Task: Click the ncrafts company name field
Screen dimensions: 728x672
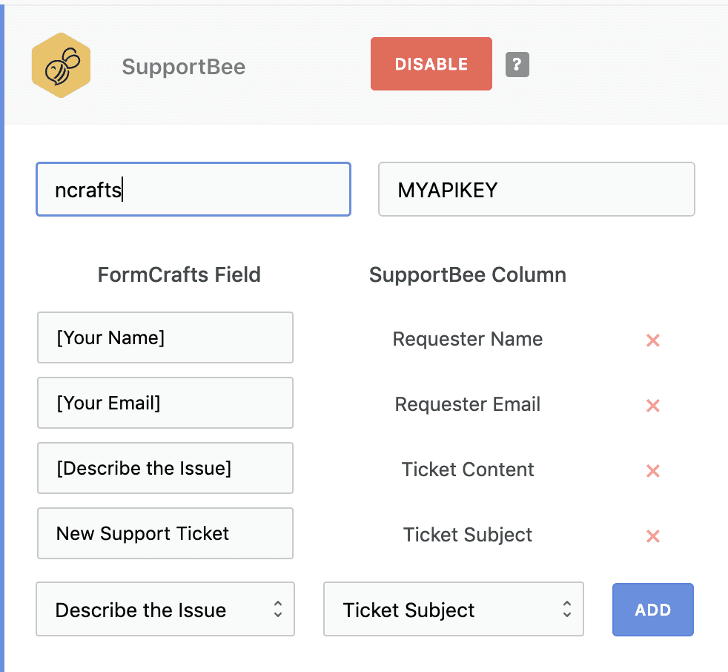Action: (x=193, y=189)
